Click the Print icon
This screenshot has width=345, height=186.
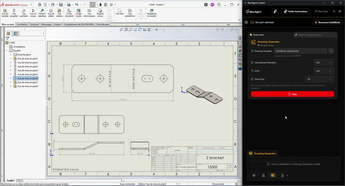point(69,5)
